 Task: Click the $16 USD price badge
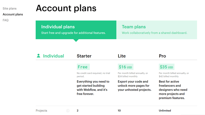click(x=125, y=67)
